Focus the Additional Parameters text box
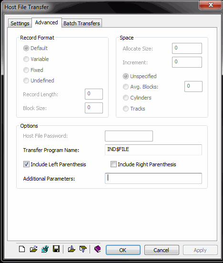 tap(153, 178)
